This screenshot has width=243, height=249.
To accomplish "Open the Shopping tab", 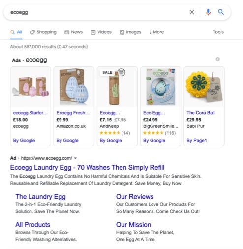I will [x=43, y=32].
